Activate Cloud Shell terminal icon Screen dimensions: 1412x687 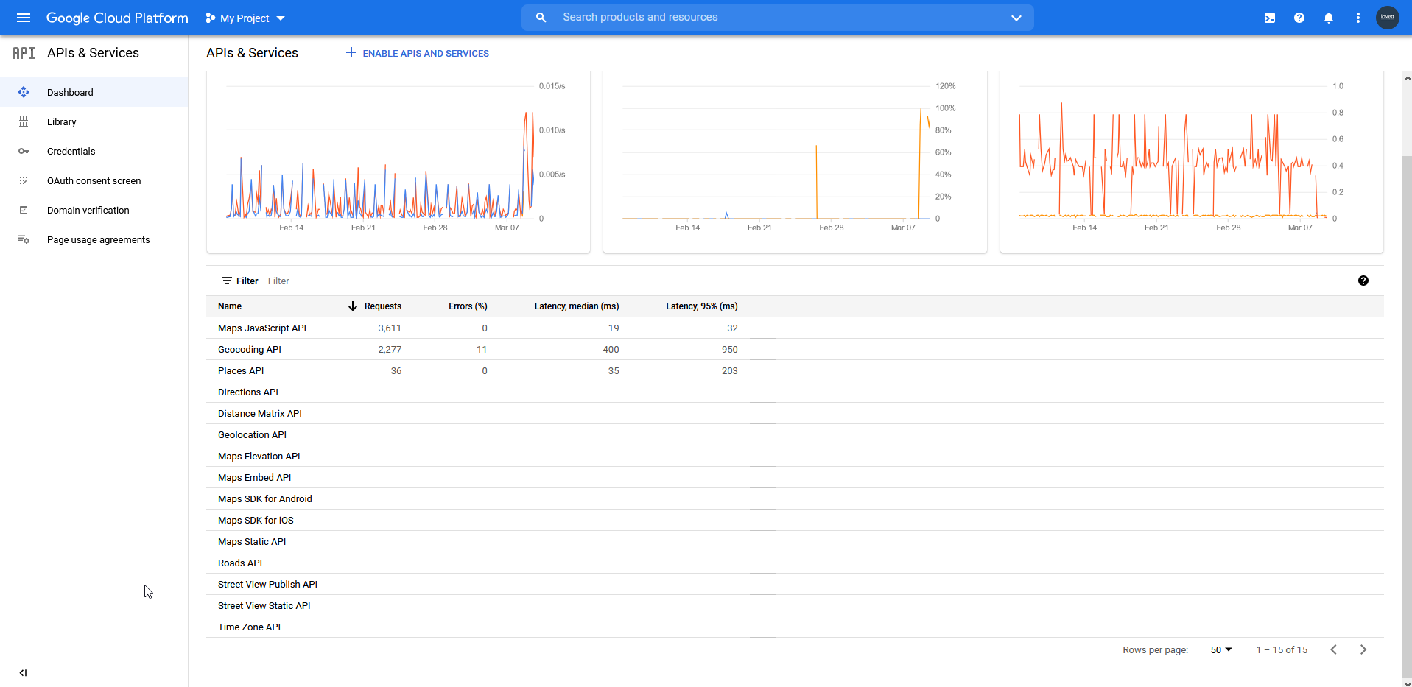(x=1270, y=18)
